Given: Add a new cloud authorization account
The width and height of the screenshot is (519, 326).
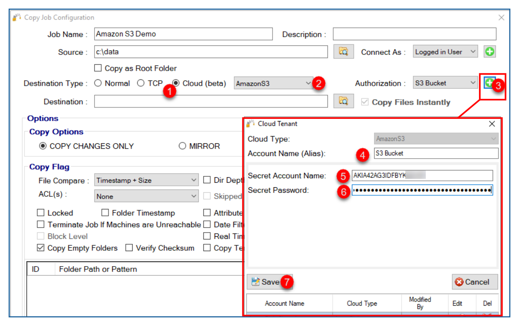Looking at the screenshot, I should pos(489,83).
